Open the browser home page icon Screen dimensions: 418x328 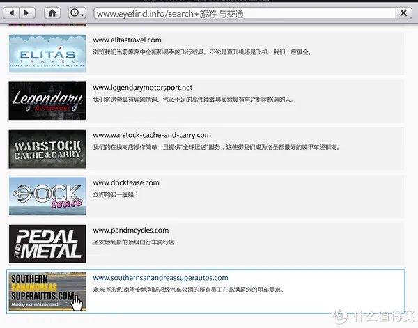pos(52,13)
